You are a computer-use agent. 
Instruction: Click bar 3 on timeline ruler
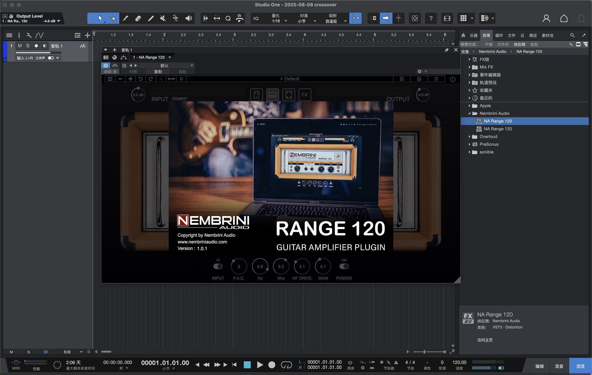[x=235, y=35]
